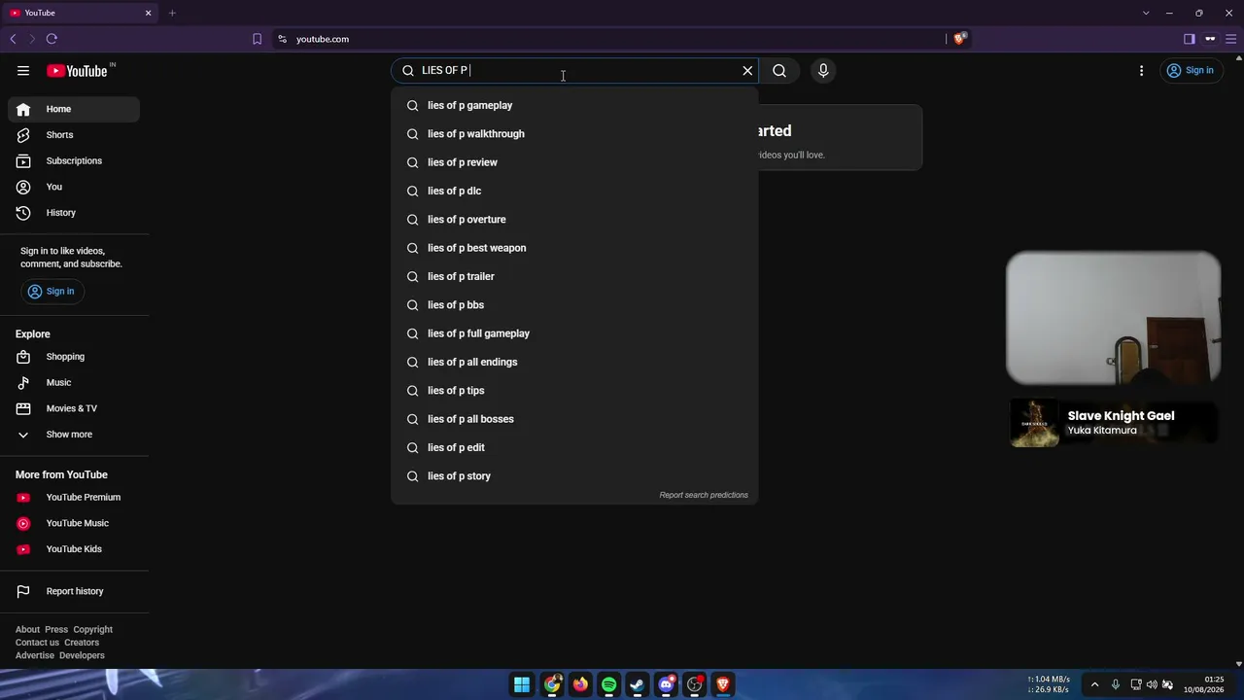Select suggestion 'lies of p walkthrough'
This screenshot has height=700, width=1244.
click(574, 134)
